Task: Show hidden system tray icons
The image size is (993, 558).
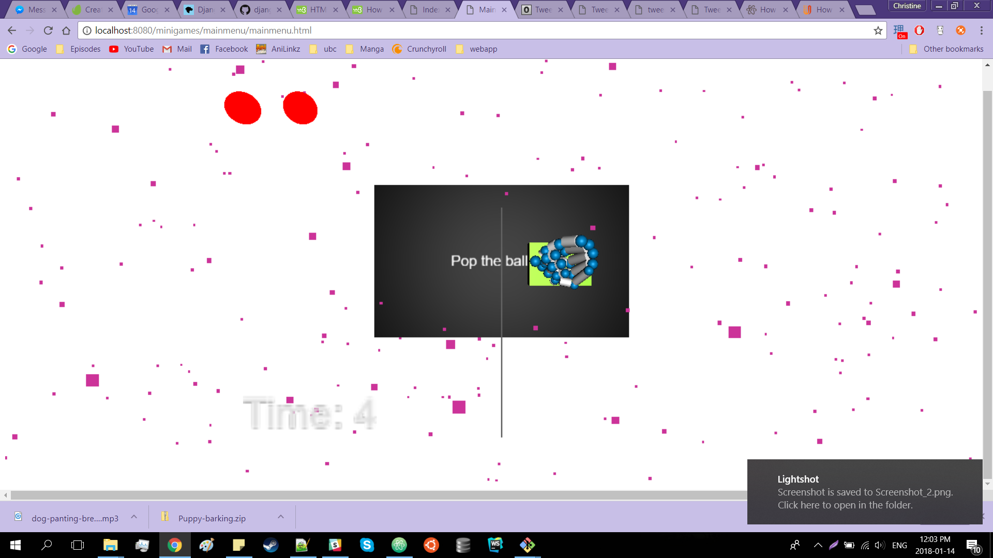Action: [x=818, y=545]
